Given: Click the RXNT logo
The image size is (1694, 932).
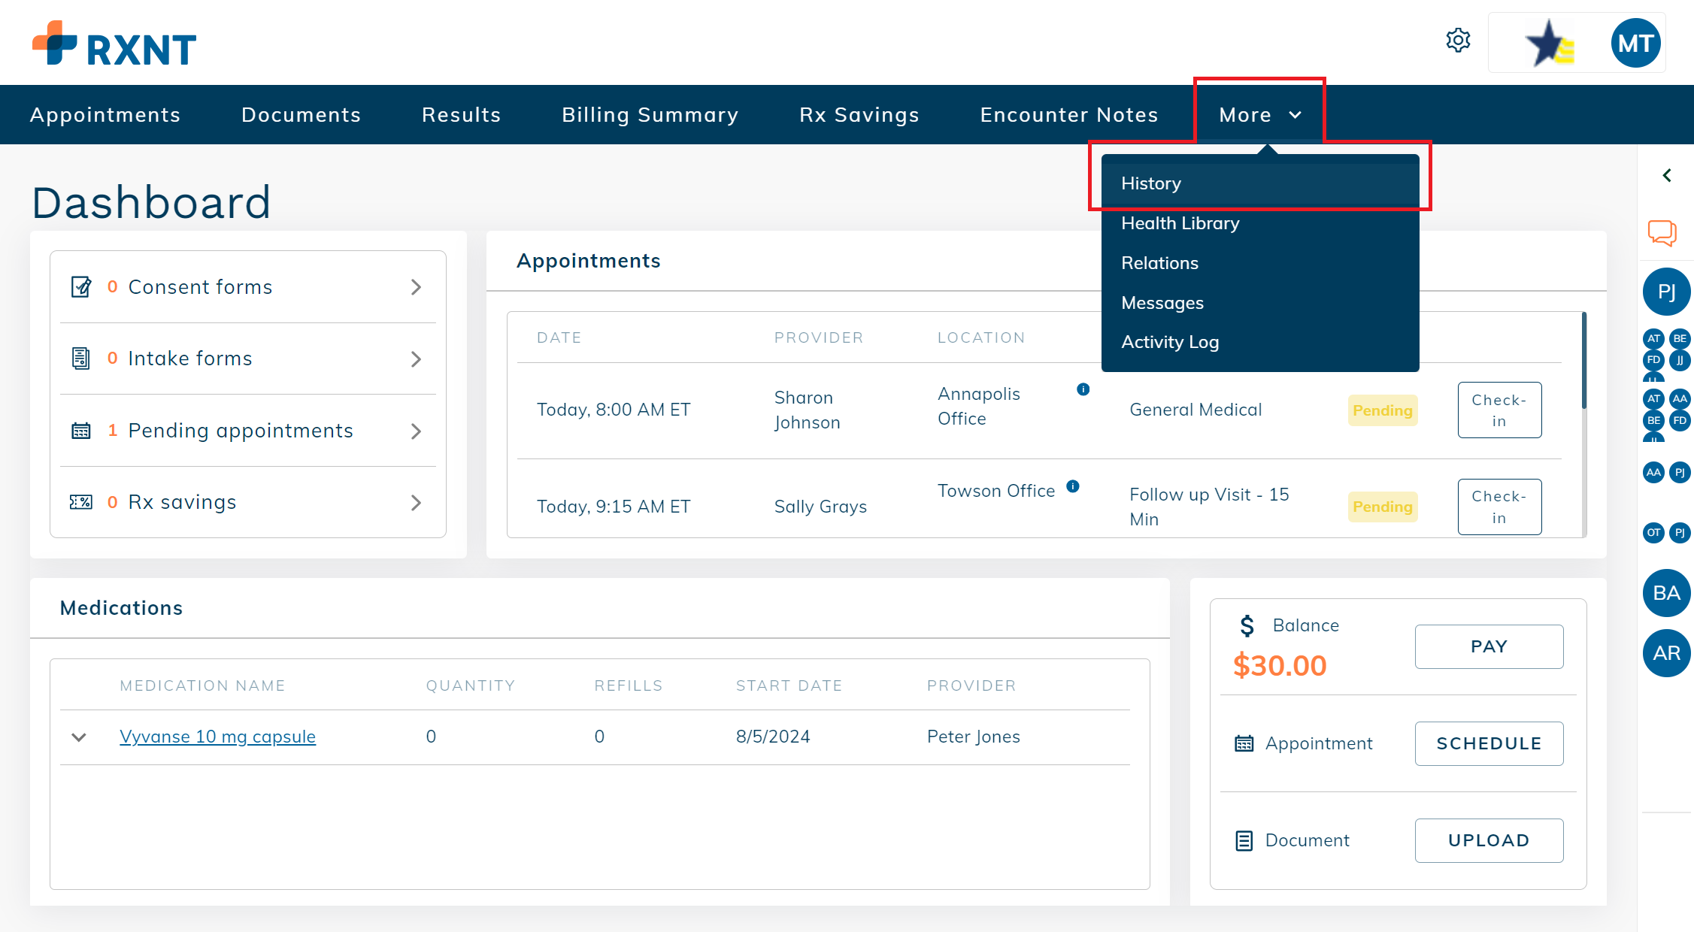Looking at the screenshot, I should pyautogui.click(x=114, y=44).
